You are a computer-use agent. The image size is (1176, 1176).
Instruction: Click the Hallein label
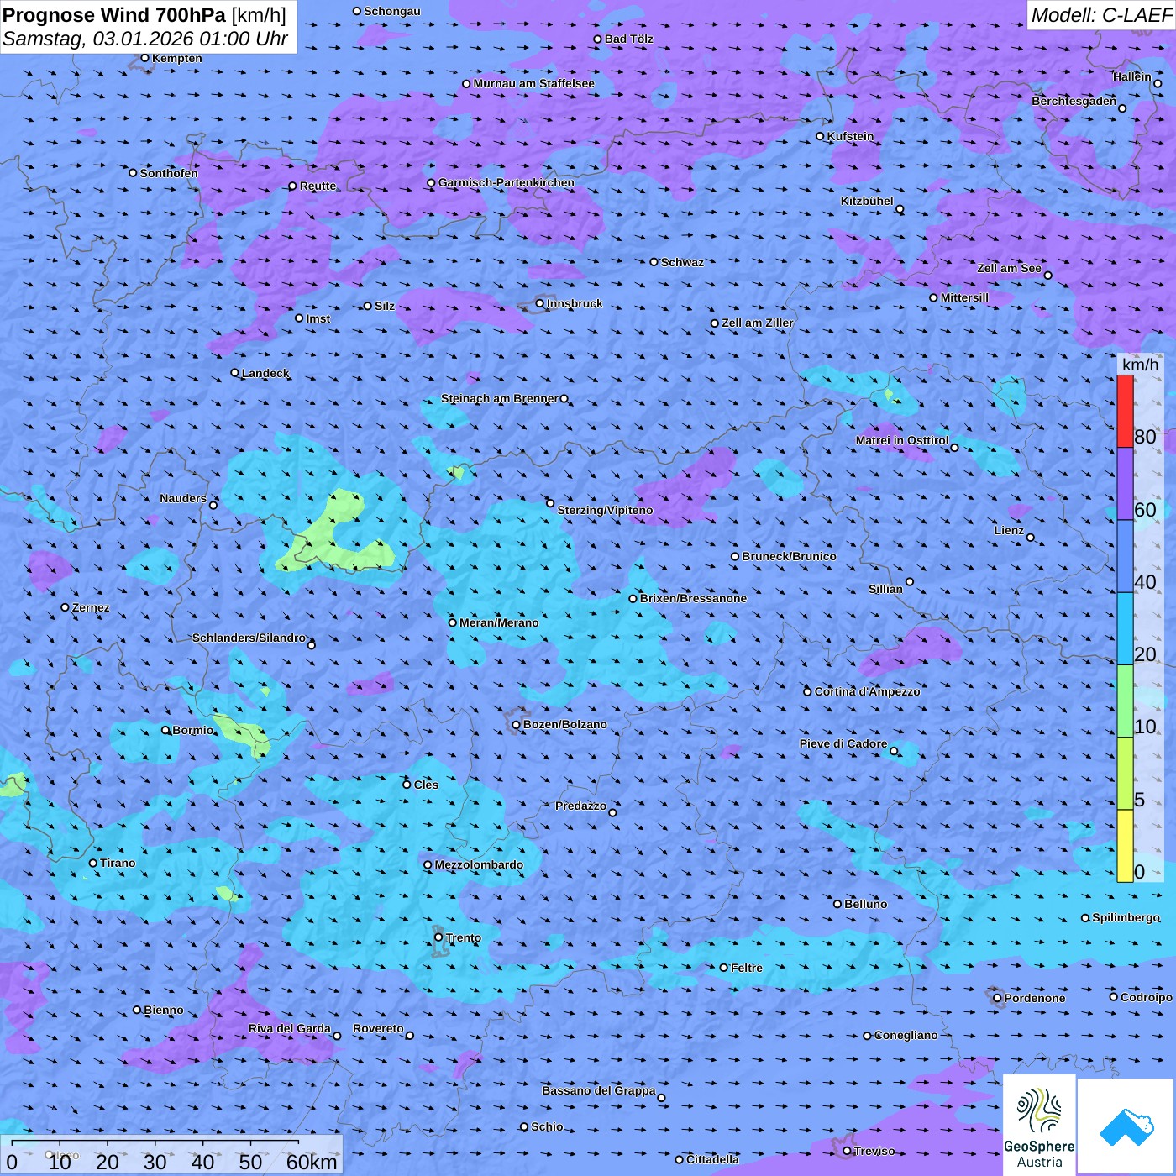(x=1132, y=76)
